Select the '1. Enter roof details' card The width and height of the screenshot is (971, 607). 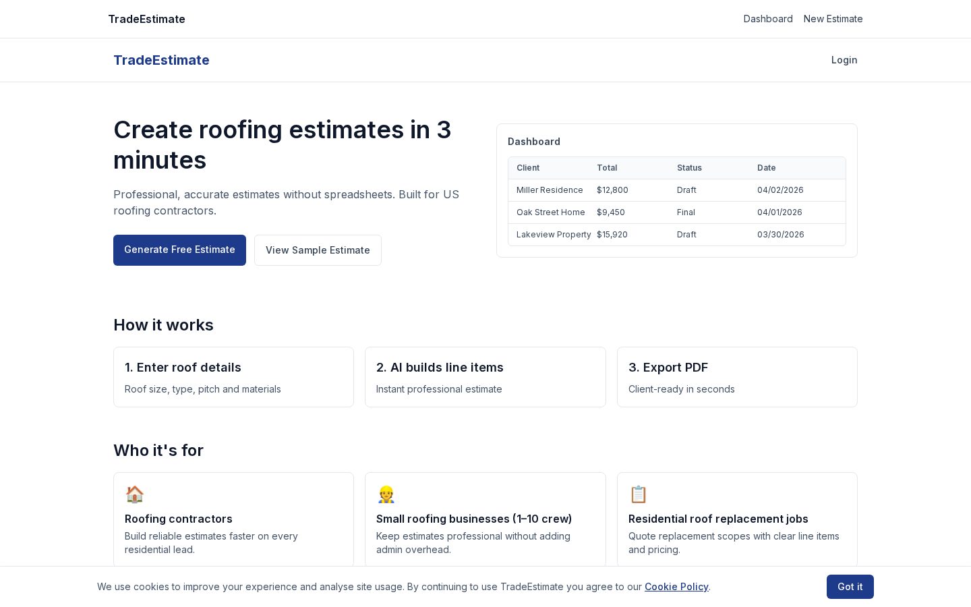[233, 377]
